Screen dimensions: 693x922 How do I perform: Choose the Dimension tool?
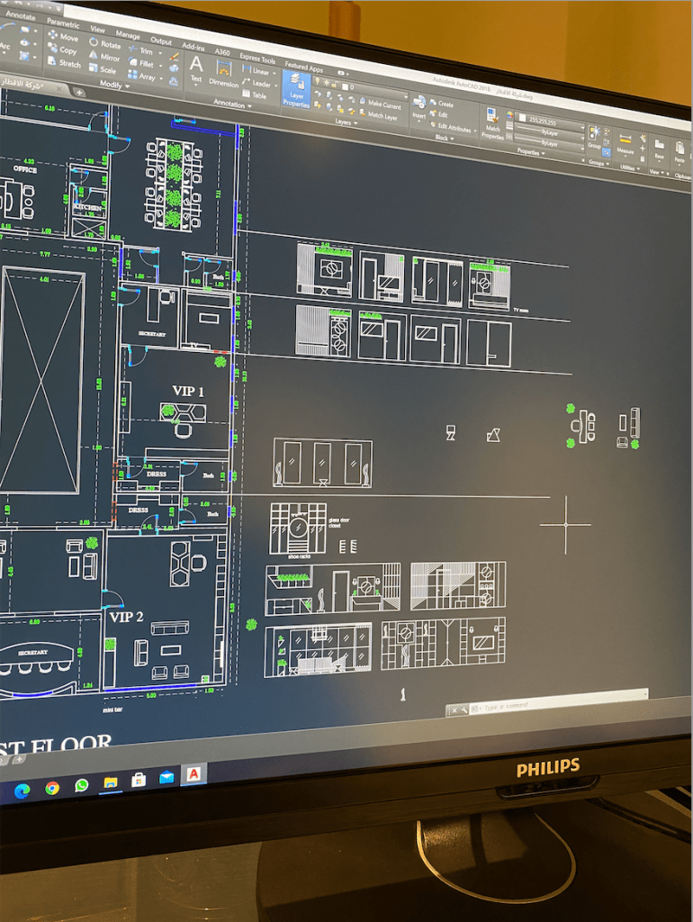tap(223, 73)
